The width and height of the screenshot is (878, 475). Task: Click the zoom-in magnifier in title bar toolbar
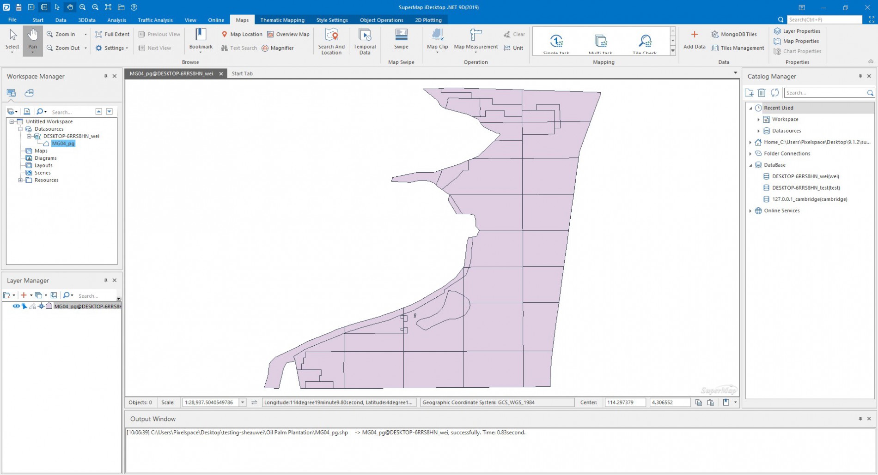(x=82, y=7)
